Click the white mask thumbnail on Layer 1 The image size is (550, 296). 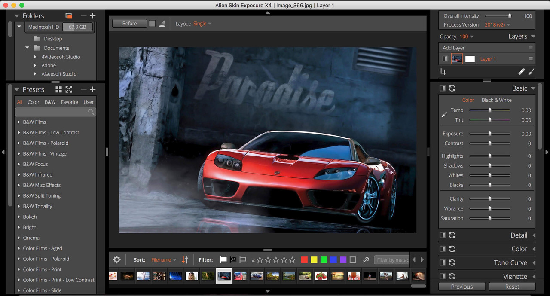[x=470, y=59]
